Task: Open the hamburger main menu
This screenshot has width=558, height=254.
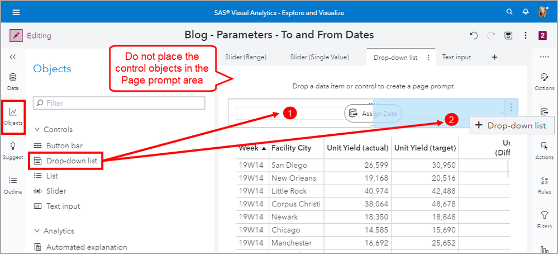Action: pyautogui.click(x=16, y=12)
